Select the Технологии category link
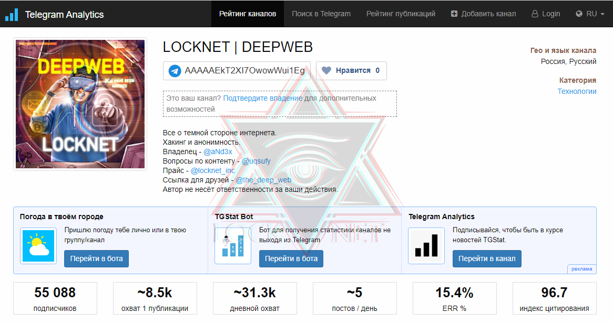Screen dimensions: 613x324 [577, 91]
